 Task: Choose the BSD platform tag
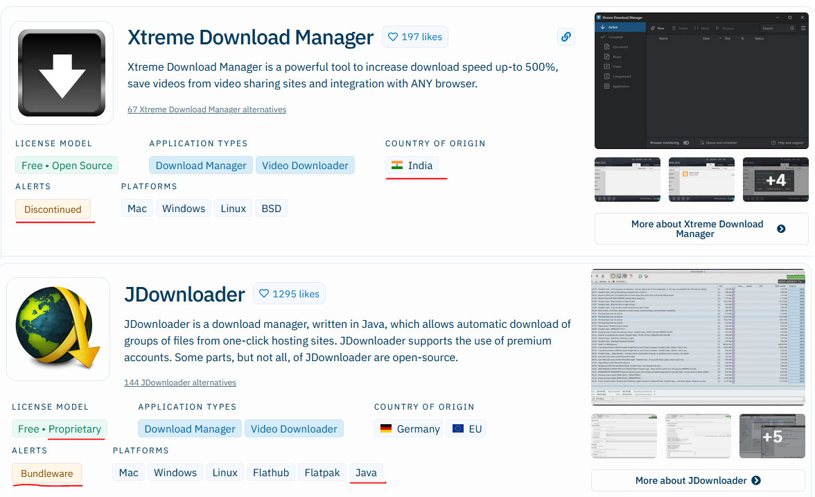click(x=272, y=209)
